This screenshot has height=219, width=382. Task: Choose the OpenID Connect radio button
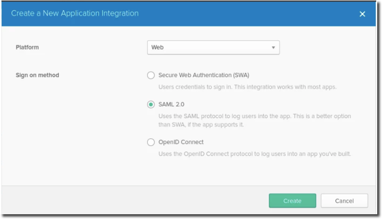pyautogui.click(x=151, y=142)
